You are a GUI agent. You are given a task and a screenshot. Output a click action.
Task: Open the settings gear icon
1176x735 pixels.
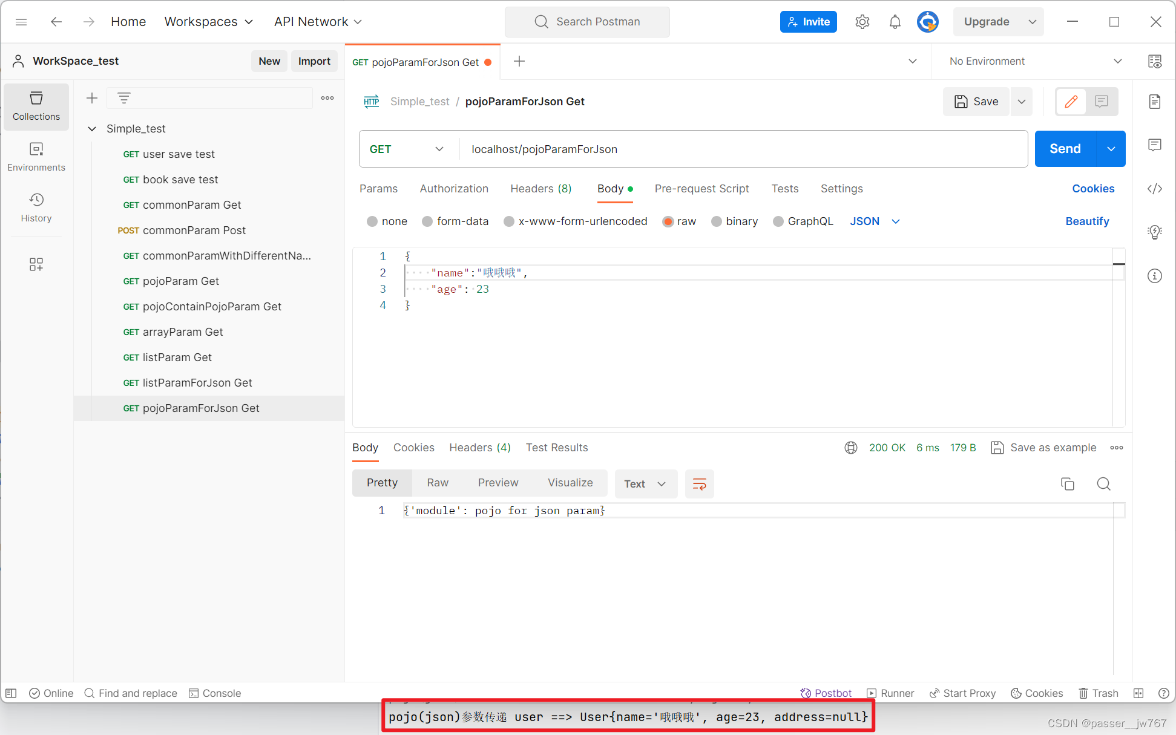[862, 22]
